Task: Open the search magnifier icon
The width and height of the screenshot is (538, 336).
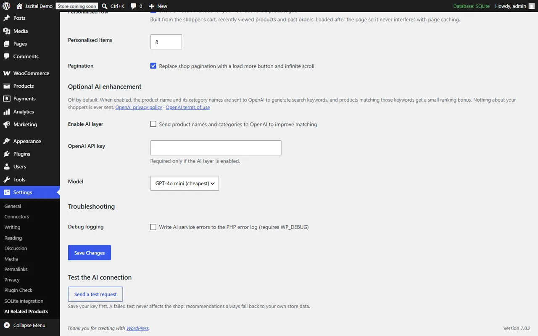Action: (x=105, y=6)
